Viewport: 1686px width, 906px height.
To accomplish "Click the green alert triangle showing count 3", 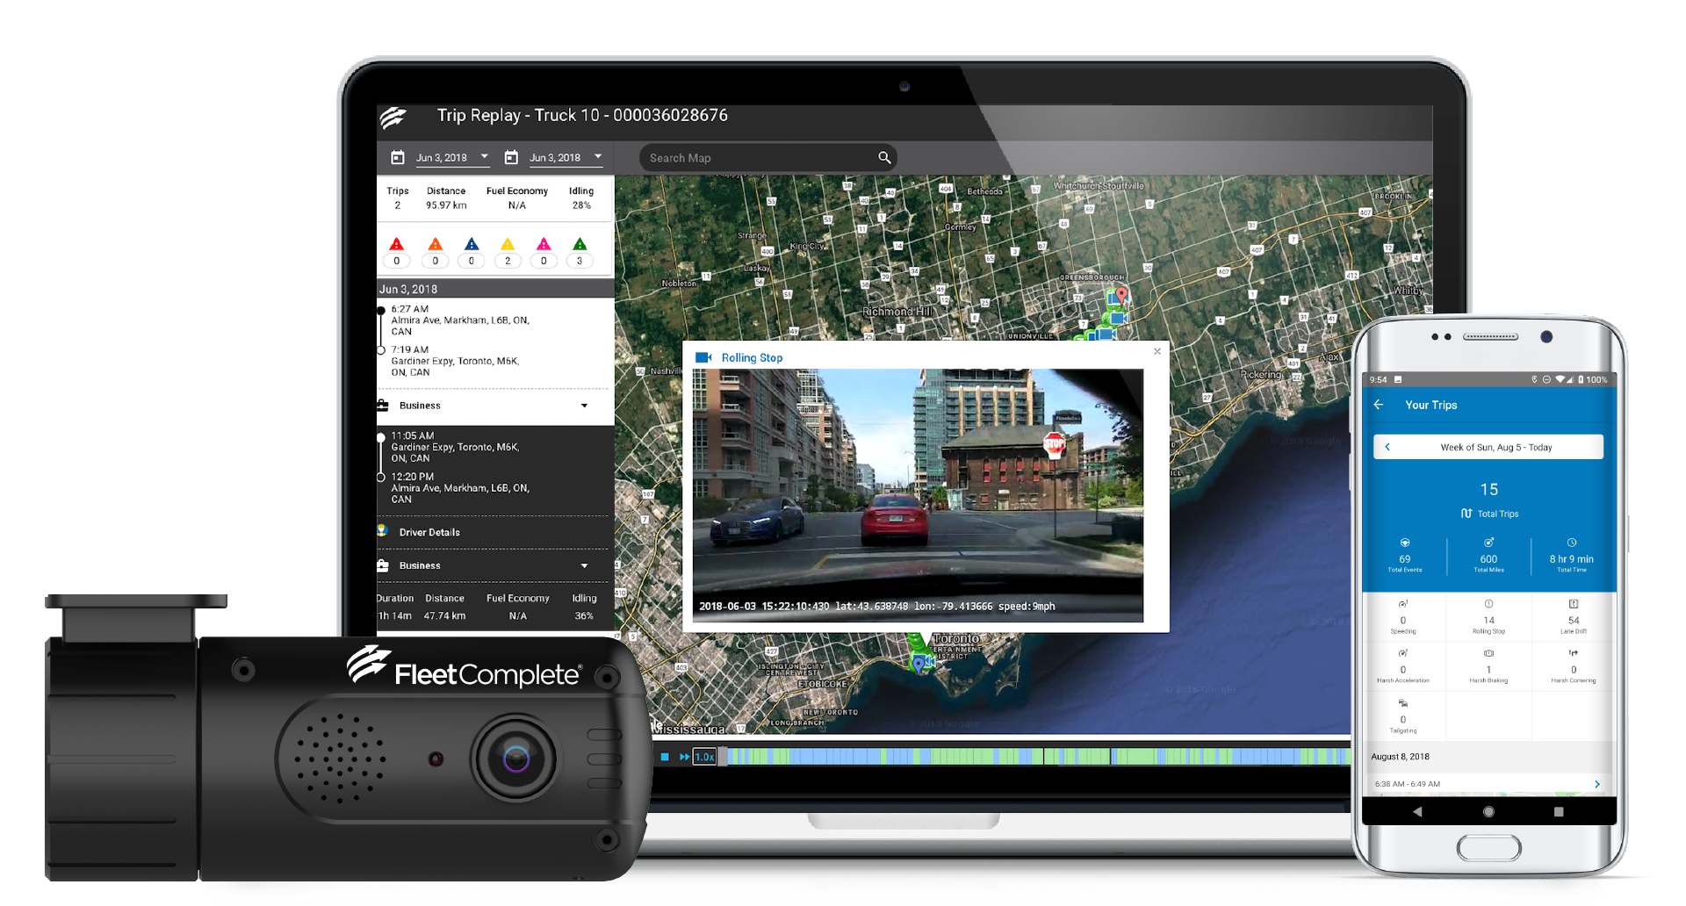I will coord(580,246).
